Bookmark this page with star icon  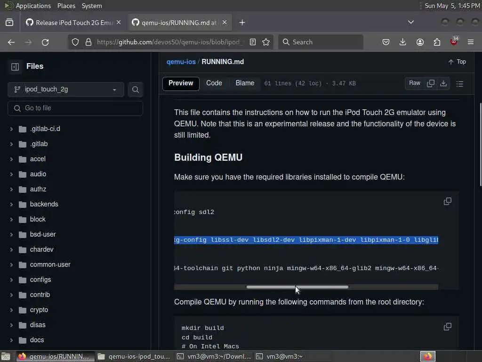tap(266, 42)
